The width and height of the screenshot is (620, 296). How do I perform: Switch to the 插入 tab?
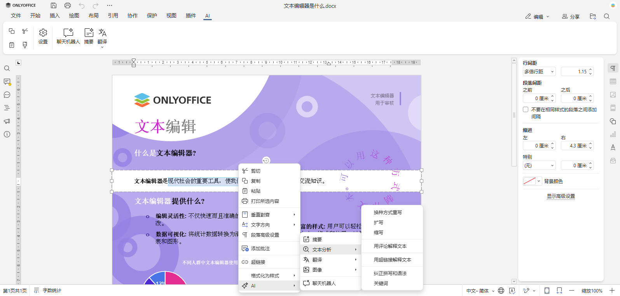[55, 16]
